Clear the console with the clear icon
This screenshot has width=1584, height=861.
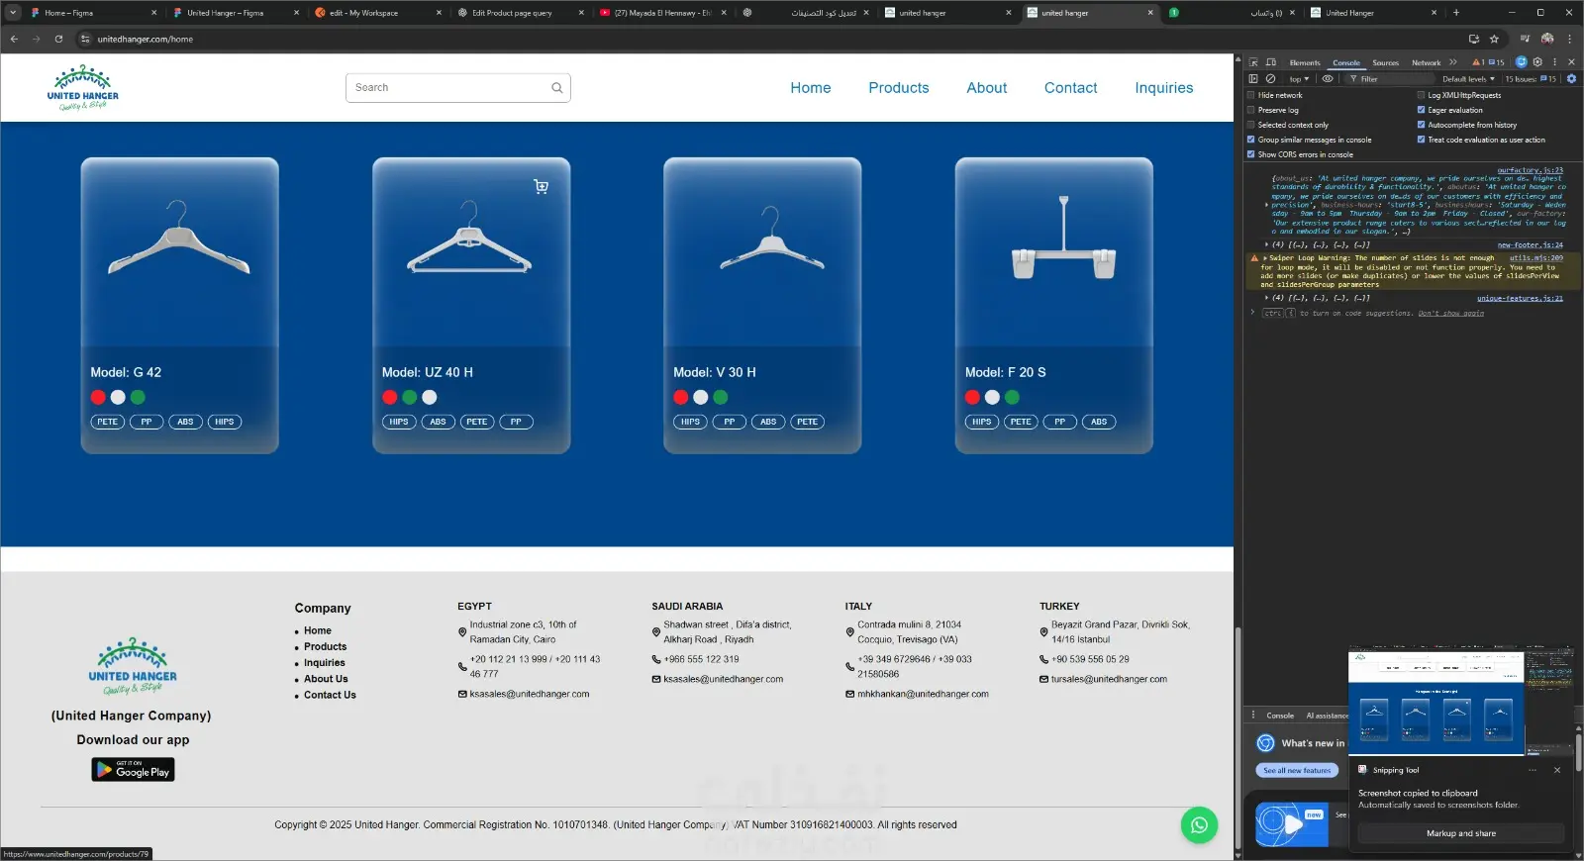pyautogui.click(x=1270, y=79)
